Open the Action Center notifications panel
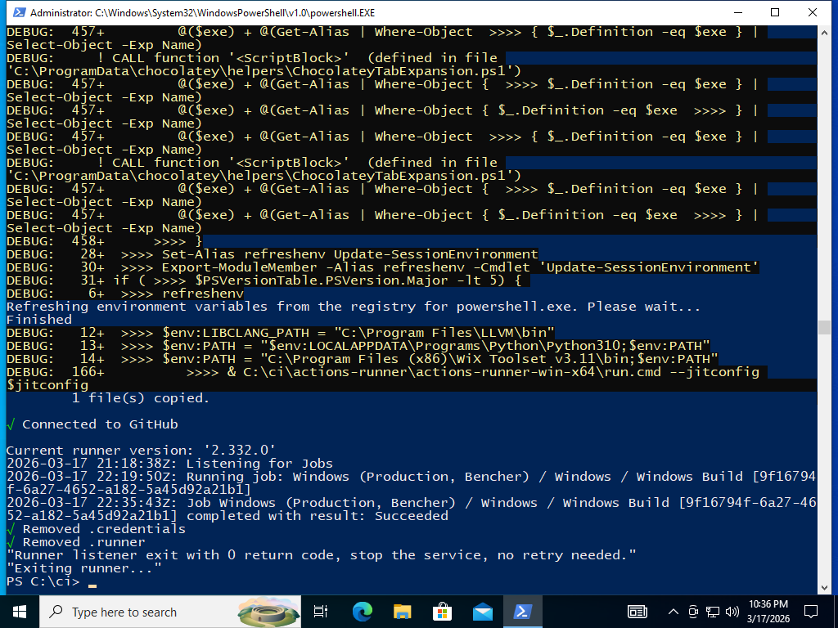The height and width of the screenshot is (628, 838). tap(811, 611)
